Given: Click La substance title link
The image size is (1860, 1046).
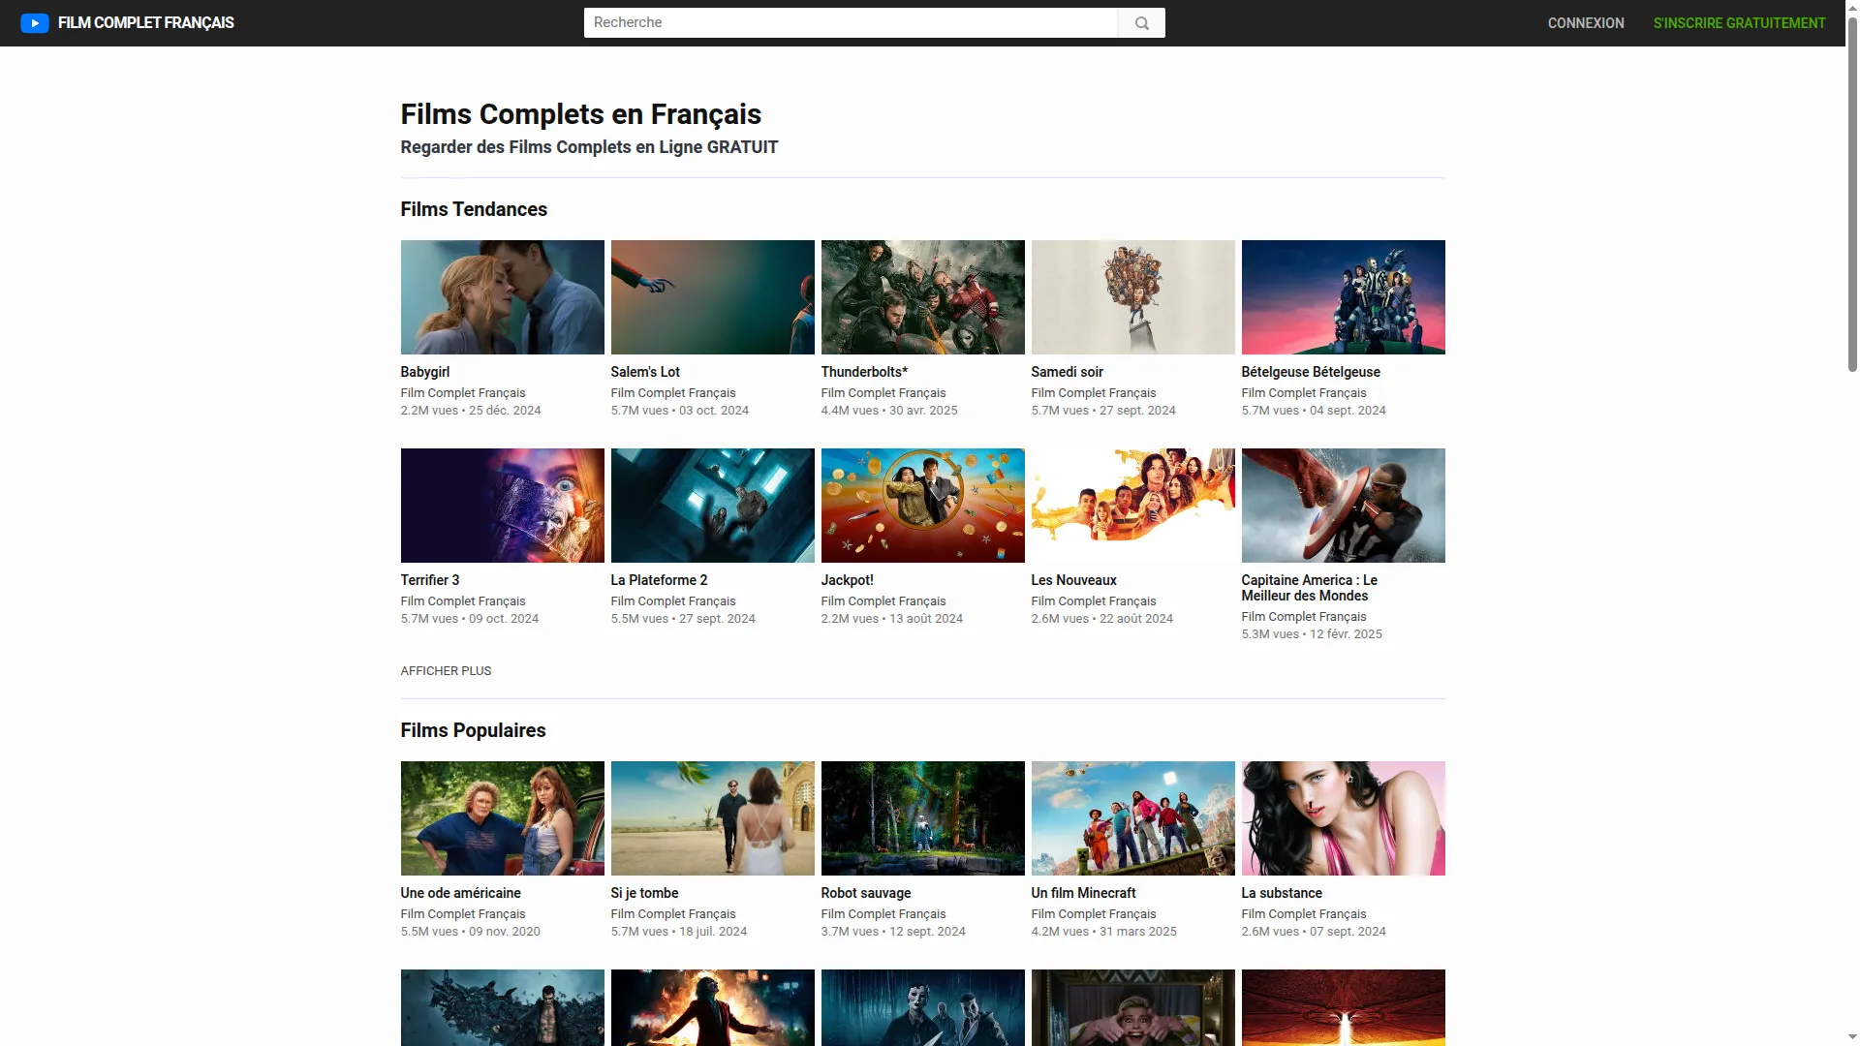Looking at the screenshot, I should coord(1281,893).
